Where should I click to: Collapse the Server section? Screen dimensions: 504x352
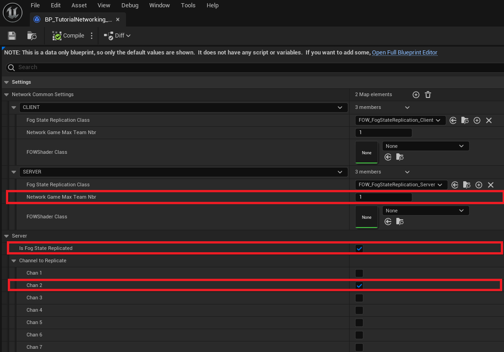(x=6, y=236)
